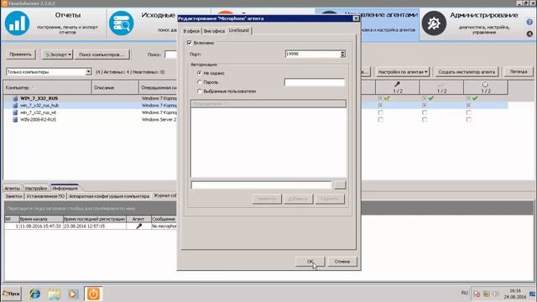Open the Экспорт dropdown button
The image size is (537, 302).
click(57, 55)
